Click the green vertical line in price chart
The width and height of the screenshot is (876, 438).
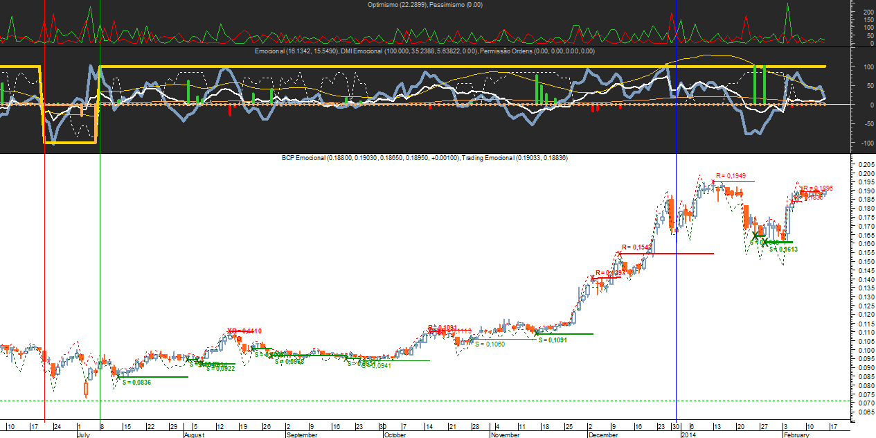pyautogui.click(x=100, y=277)
